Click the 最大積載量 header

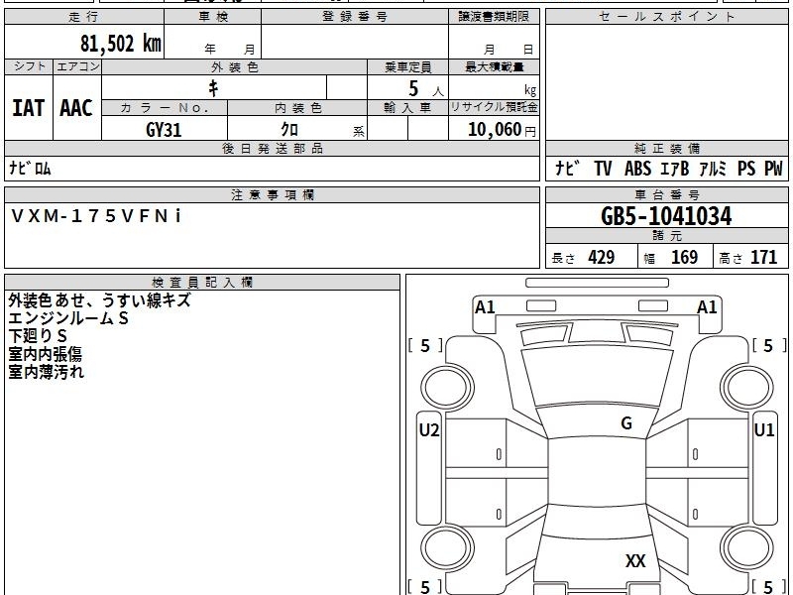tap(494, 66)
